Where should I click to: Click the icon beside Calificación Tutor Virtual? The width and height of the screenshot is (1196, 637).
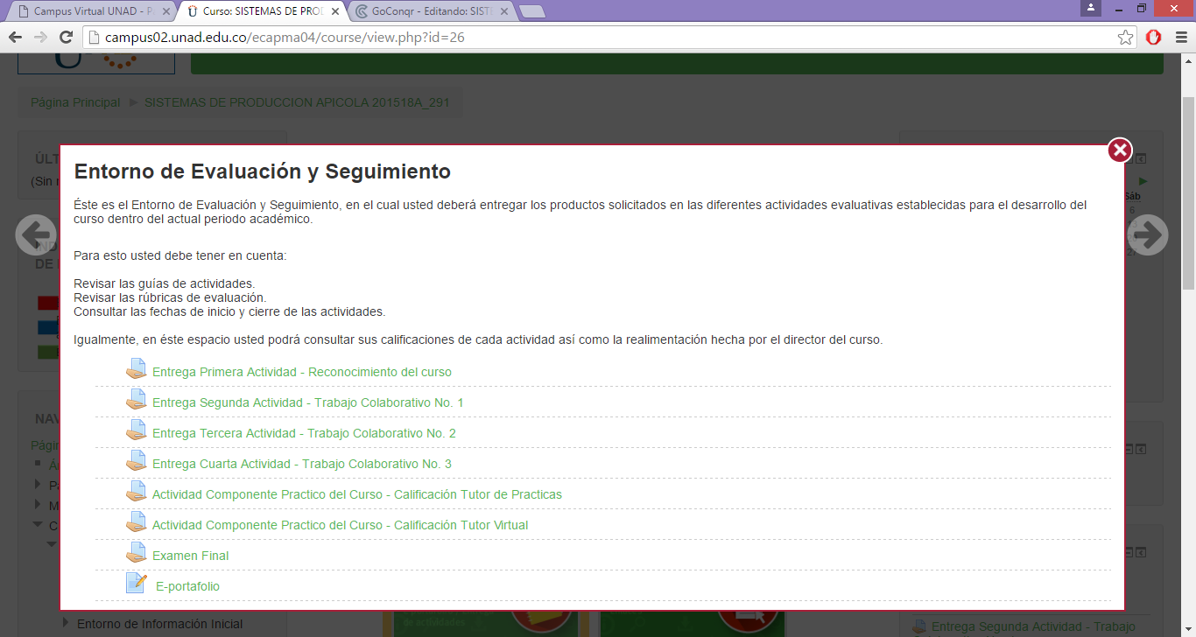pos(136,522)
